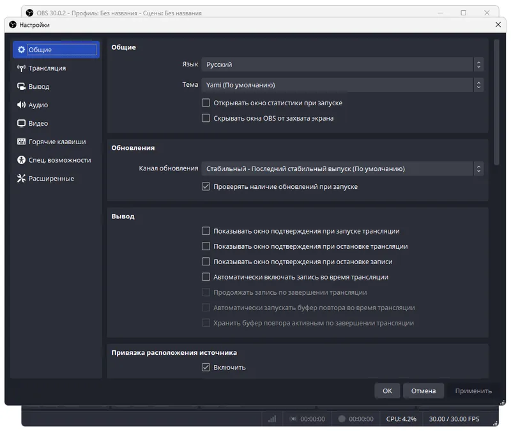The height and width of the screenshot is (432, 511).
Task: Open the Вывод settings tab
Action: (56, 86)
